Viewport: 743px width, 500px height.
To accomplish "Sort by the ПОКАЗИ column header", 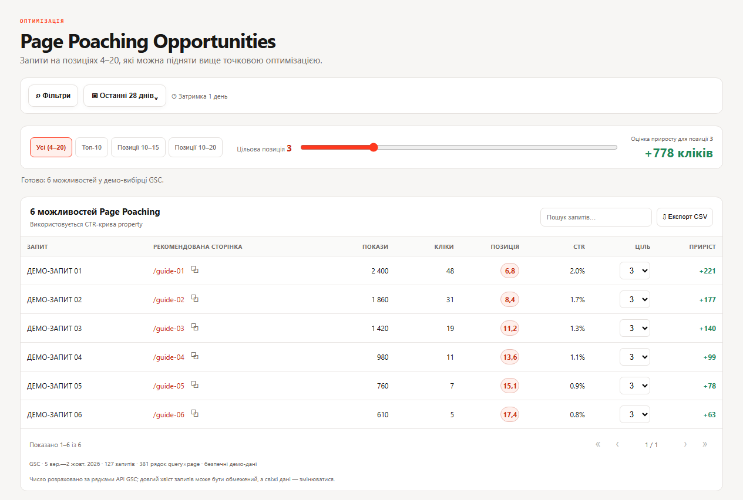I will pyautogui.click(x=375, y=246).
